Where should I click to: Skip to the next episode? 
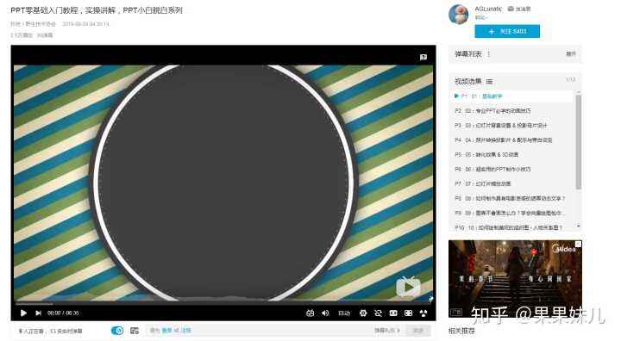click(x=38, y=313)
